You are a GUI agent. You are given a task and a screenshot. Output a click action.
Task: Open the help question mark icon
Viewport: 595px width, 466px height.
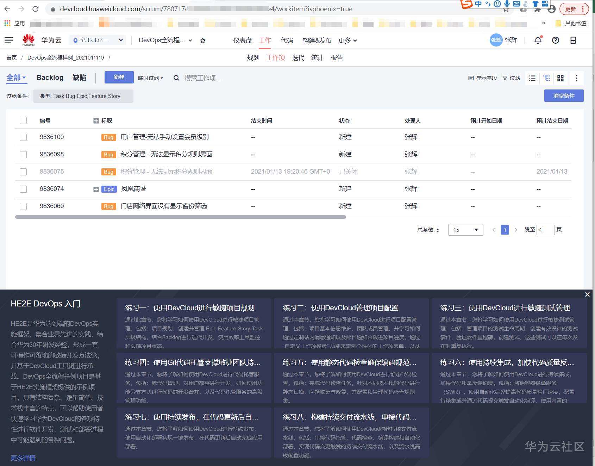[556, 40]
